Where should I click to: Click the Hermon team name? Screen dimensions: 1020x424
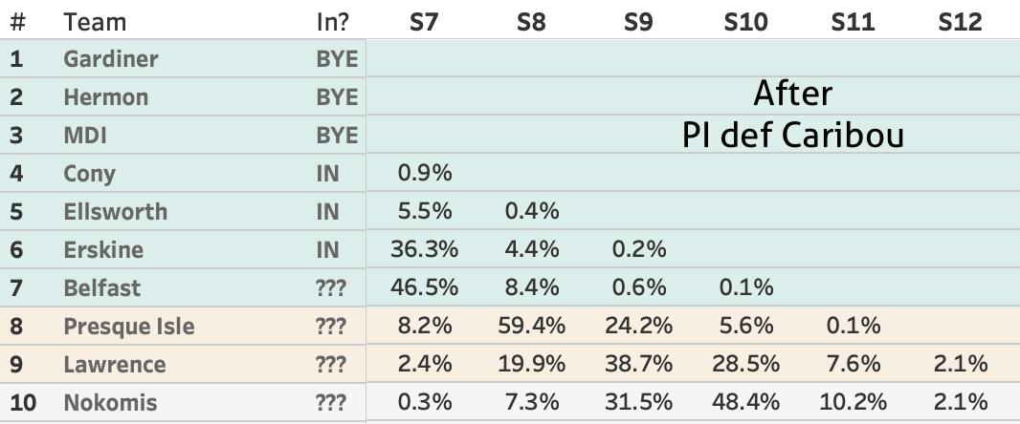click(103, 97)
